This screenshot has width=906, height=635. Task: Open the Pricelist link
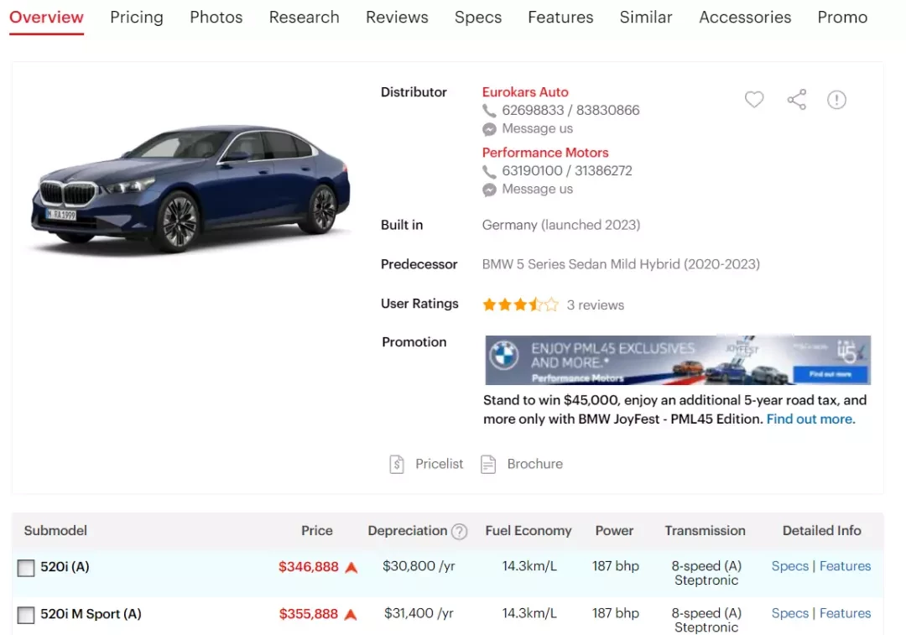pos(439,464)
